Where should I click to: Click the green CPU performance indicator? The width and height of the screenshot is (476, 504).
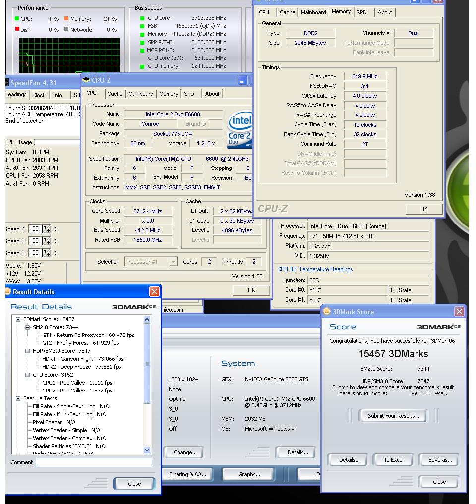[x=17, y=19]
